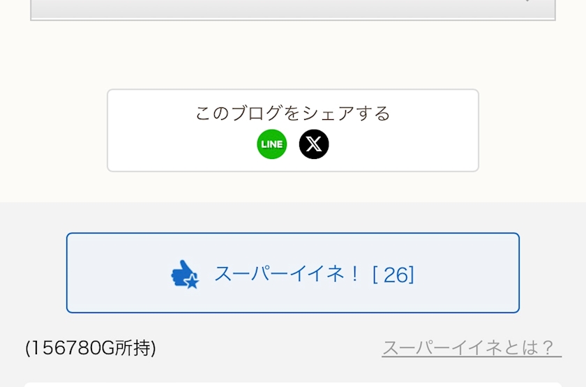586x387 pixels.
Task: Click the number 26 in the brackets
Action: pyautogui.click(x=396, y=275)
